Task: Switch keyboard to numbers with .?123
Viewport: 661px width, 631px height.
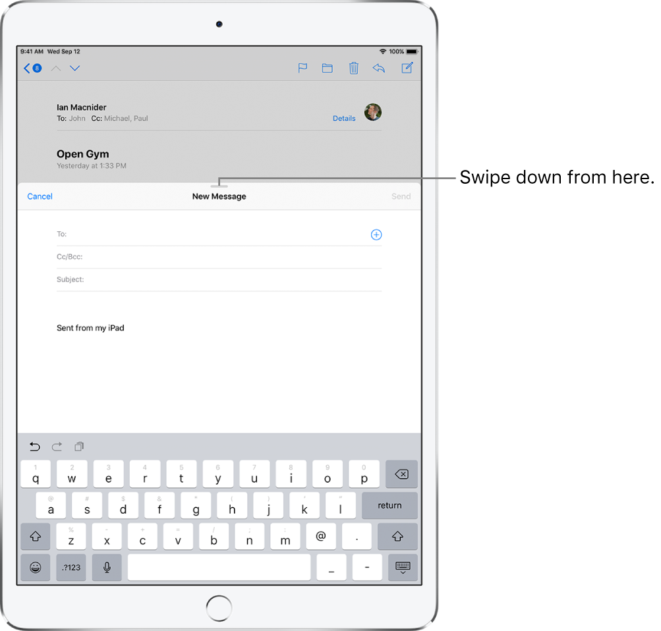Action: [x=71, y=567]
